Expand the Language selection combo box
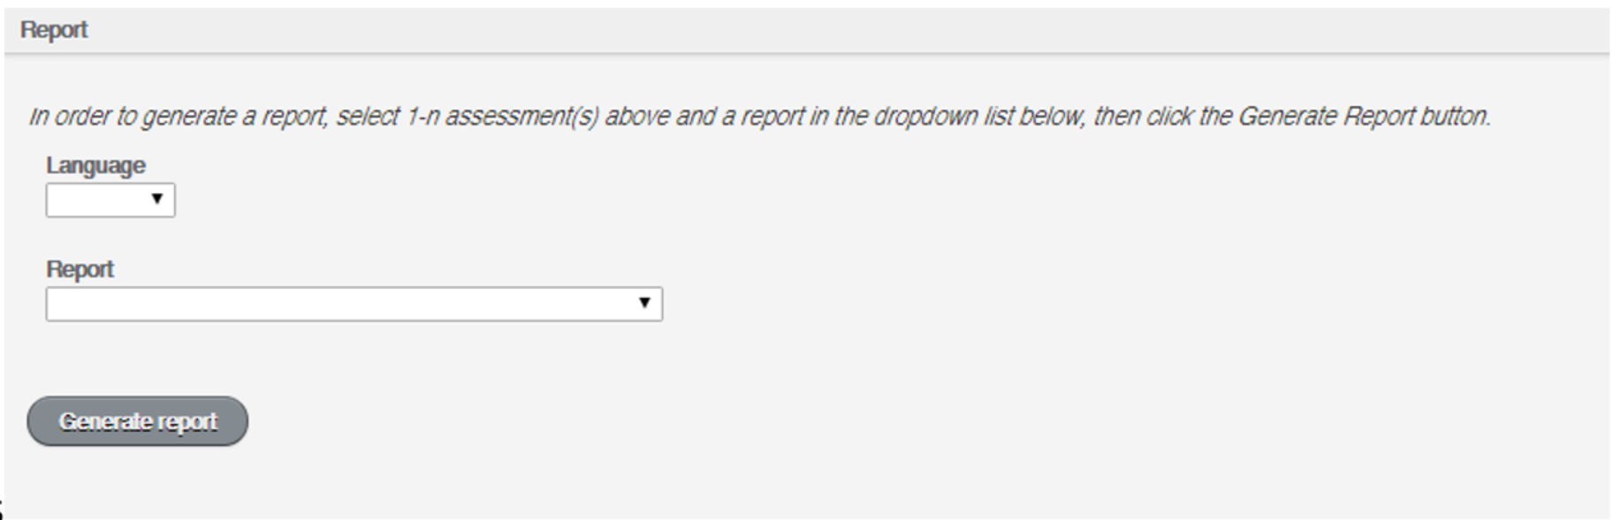The width and height of the screenshot is (1612, 520). coord(110,200)
